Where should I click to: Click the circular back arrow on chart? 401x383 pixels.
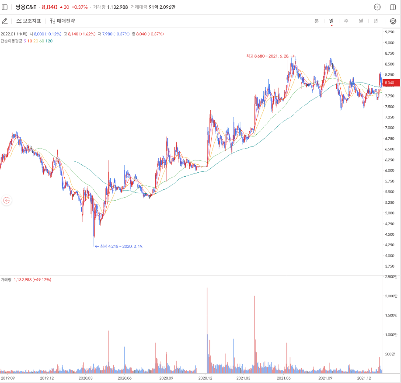(x=7, y=200)
